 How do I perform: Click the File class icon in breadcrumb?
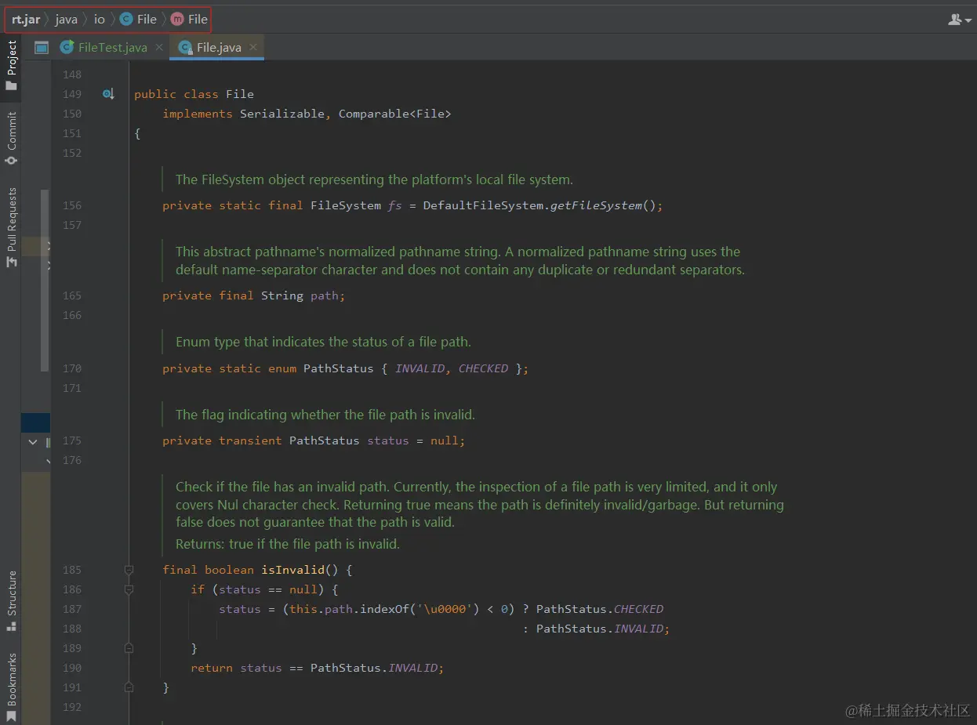tap(126, 19)
